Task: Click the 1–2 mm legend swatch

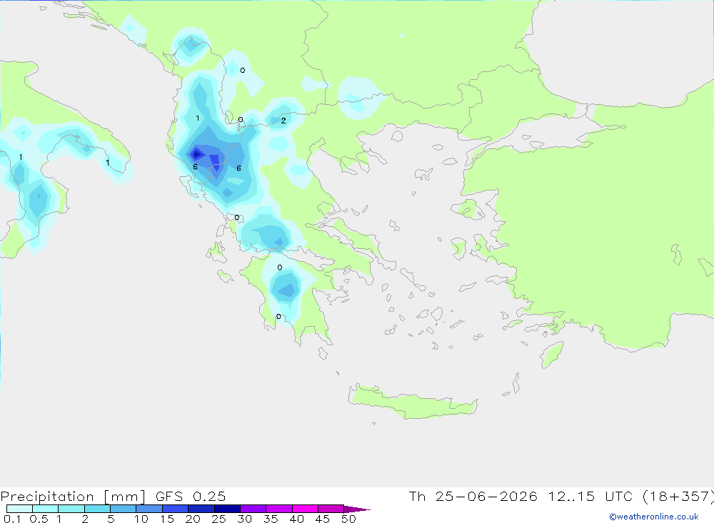Action: click(71, 509)
